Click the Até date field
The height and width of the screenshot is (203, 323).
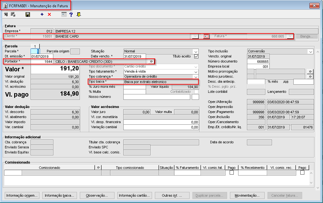tap(303, 82)
